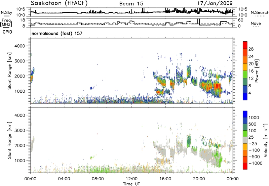Viewport: 269px width, 186px height.
Task: Click the "18" tick on the frequency axis
Action: [23, 20]
